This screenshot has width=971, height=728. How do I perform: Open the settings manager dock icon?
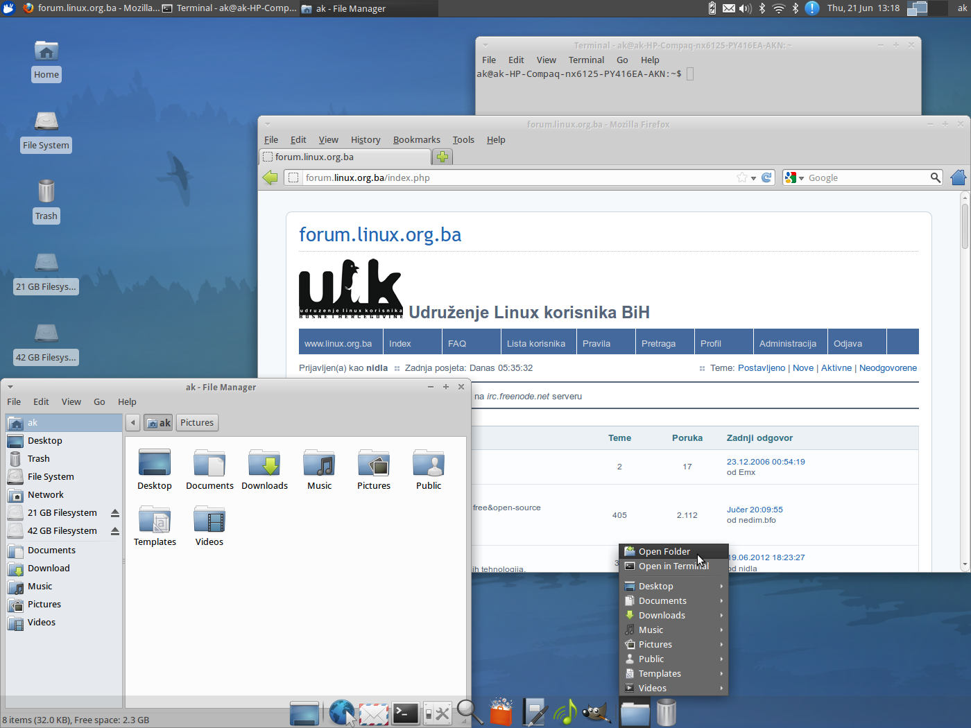(x=438, y=713)
